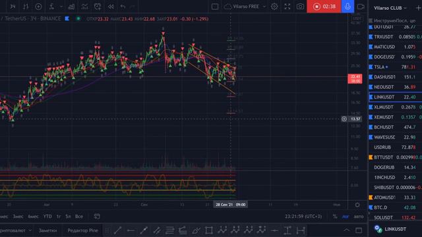The image size is (422, 237).
Task: Open the Заметки tab
Action: [x=47, y=230]
